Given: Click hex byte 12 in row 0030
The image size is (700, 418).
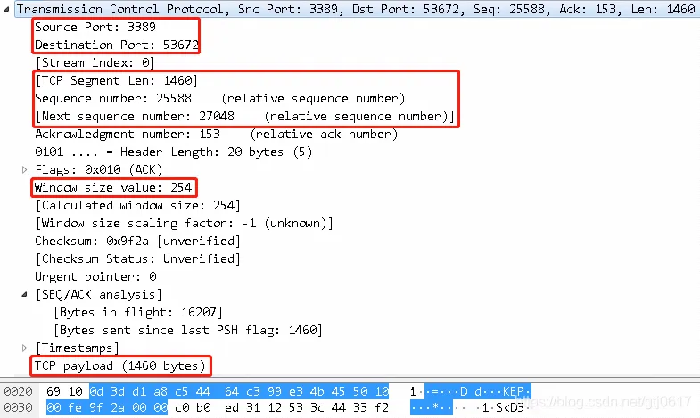Looking at the screenshot, I should coord(275,407).
